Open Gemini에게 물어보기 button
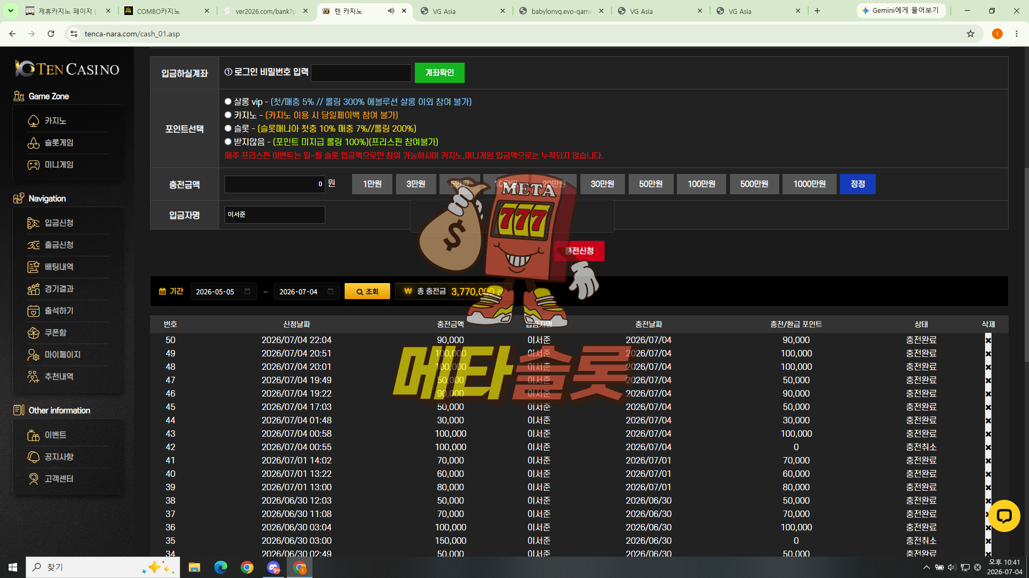 pos(901,11)
